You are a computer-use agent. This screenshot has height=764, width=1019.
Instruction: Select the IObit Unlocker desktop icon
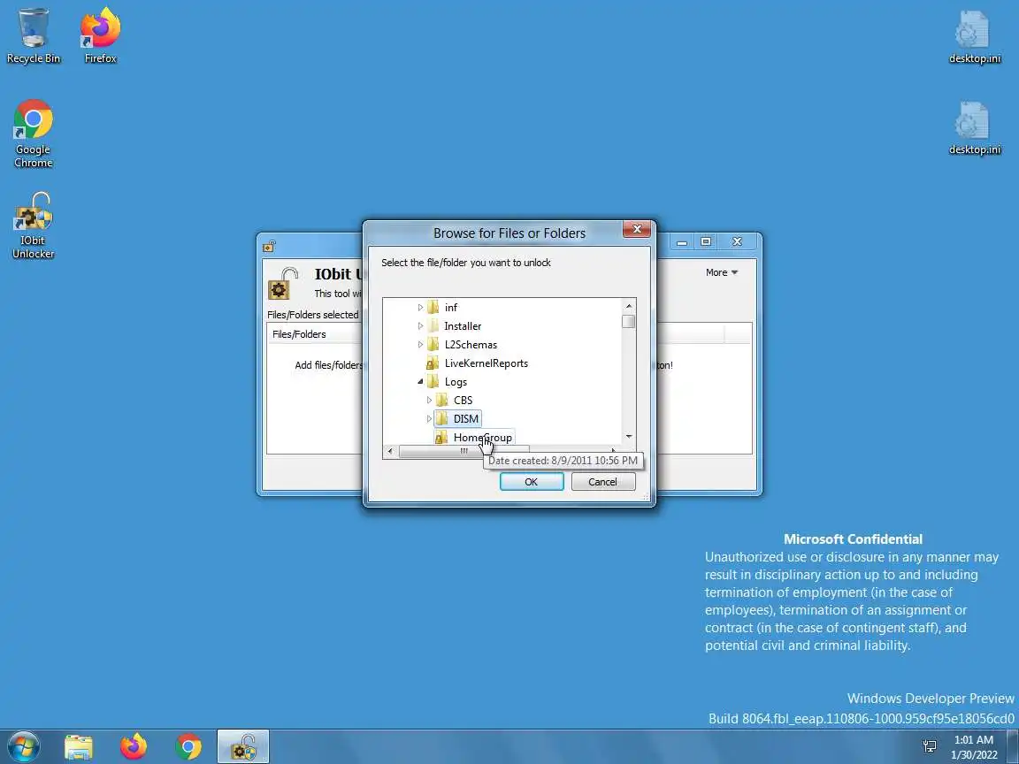coord(33,225)
